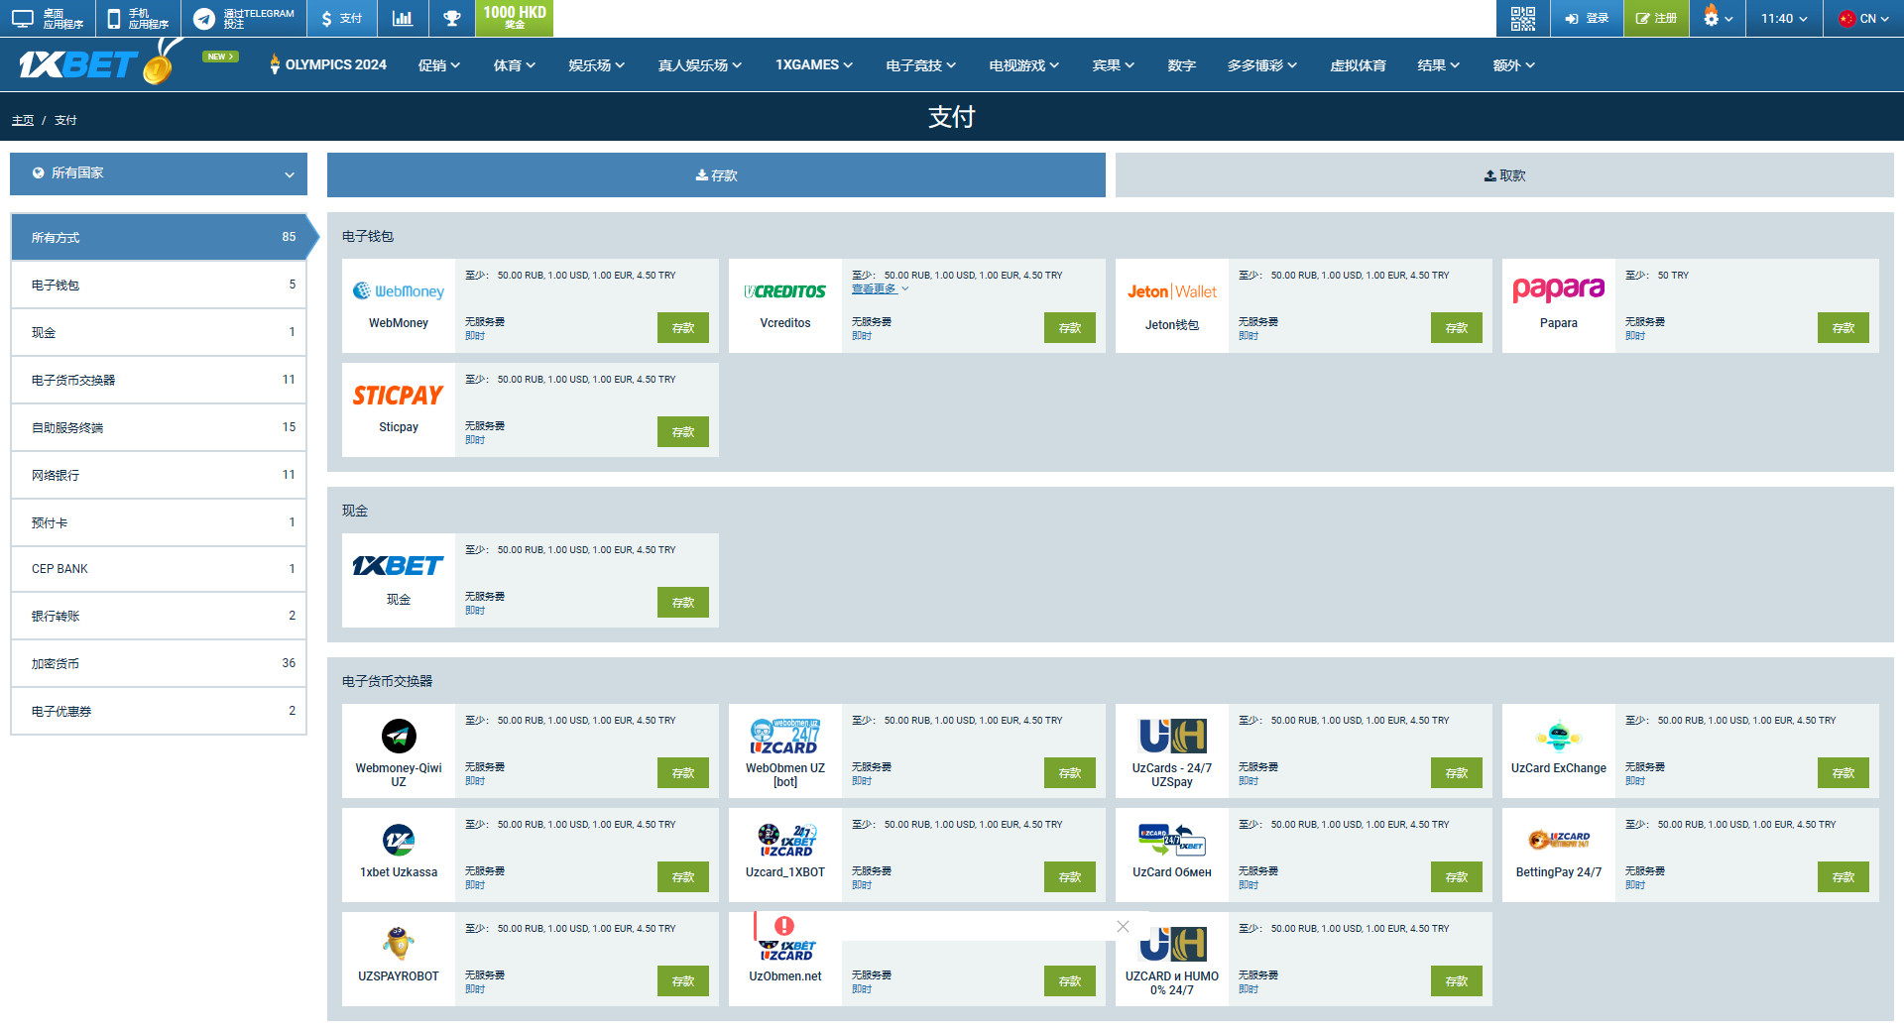
Task: Click the Uzcard_1XBOT icon
Action: pos(785,841)
